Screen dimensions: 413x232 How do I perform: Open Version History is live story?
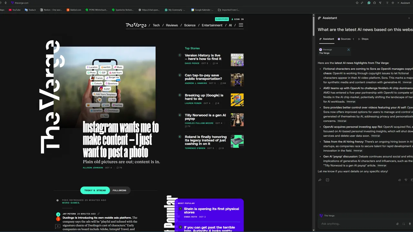point(203,57)
